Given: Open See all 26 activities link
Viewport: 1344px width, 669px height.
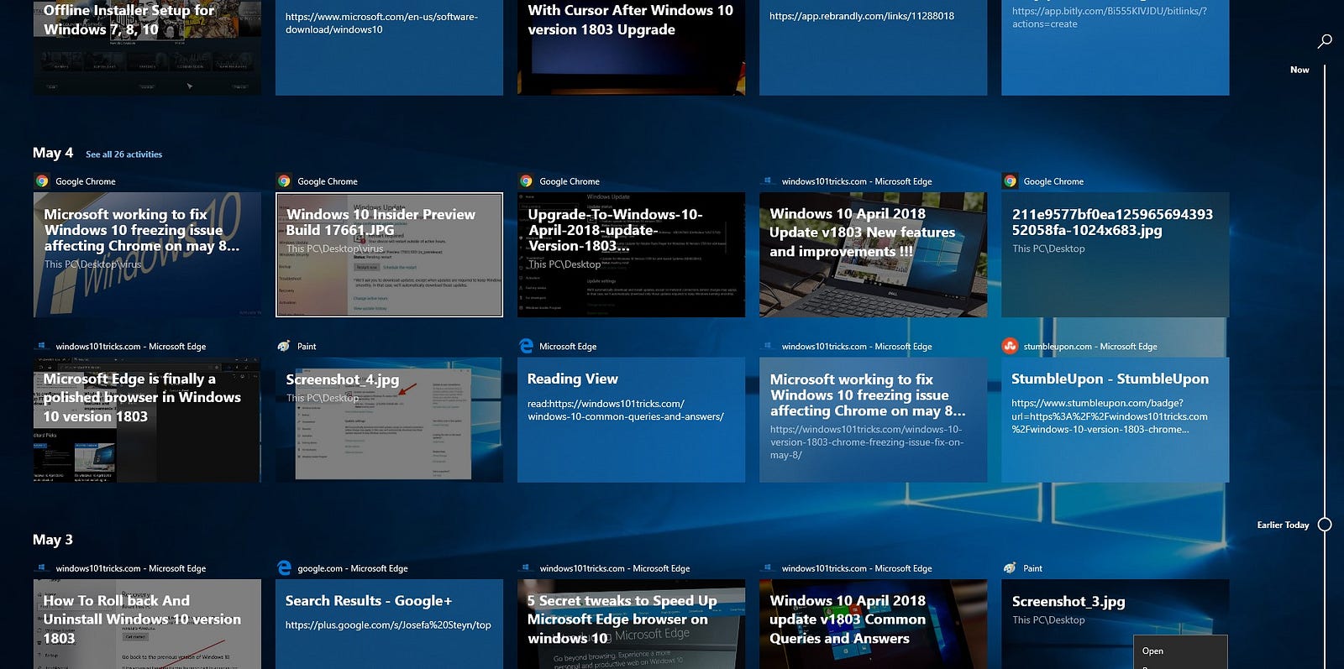Looking at the screenshot, I should [x=123, y=154].
